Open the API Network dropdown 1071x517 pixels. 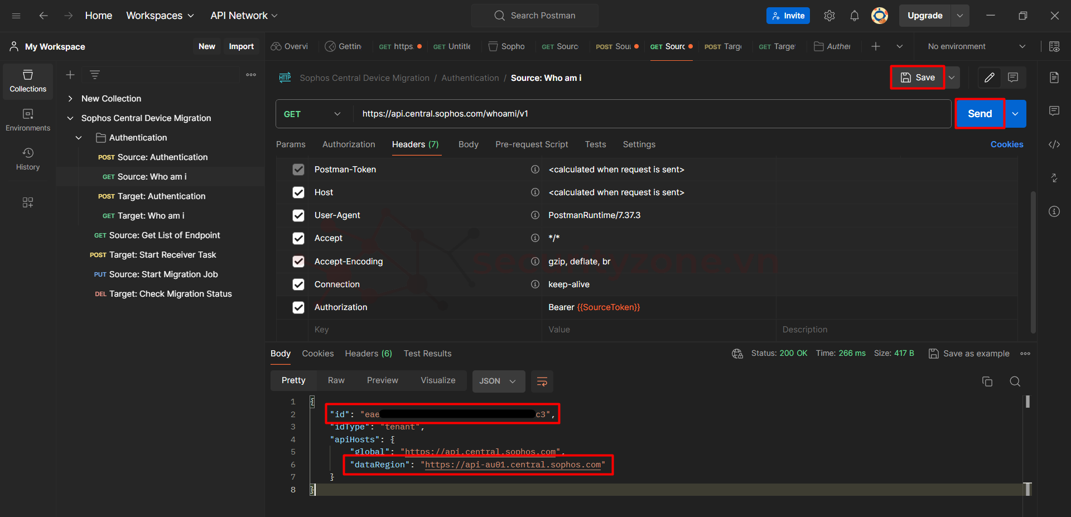pos(244,16)
